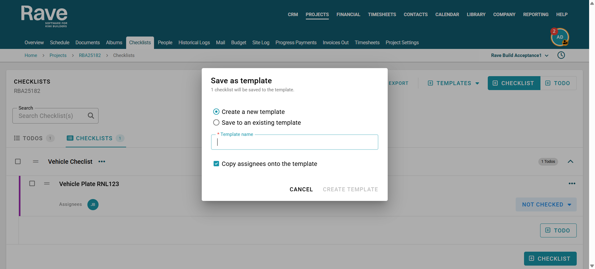This screenshot has width=595, height=269.
Task: Open the Templates dropdown
Action: point(453,83)
